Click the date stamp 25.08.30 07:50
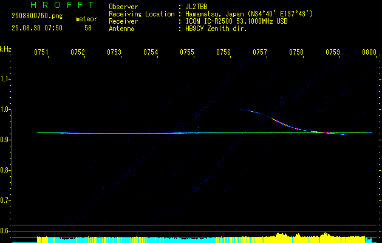 pyautogui.click(x=37, y=28)
